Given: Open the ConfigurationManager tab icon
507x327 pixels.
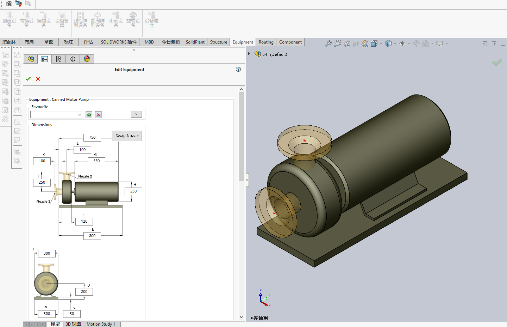Looking at the screenshot, I should pyautogui.click(x=59, y=59).
